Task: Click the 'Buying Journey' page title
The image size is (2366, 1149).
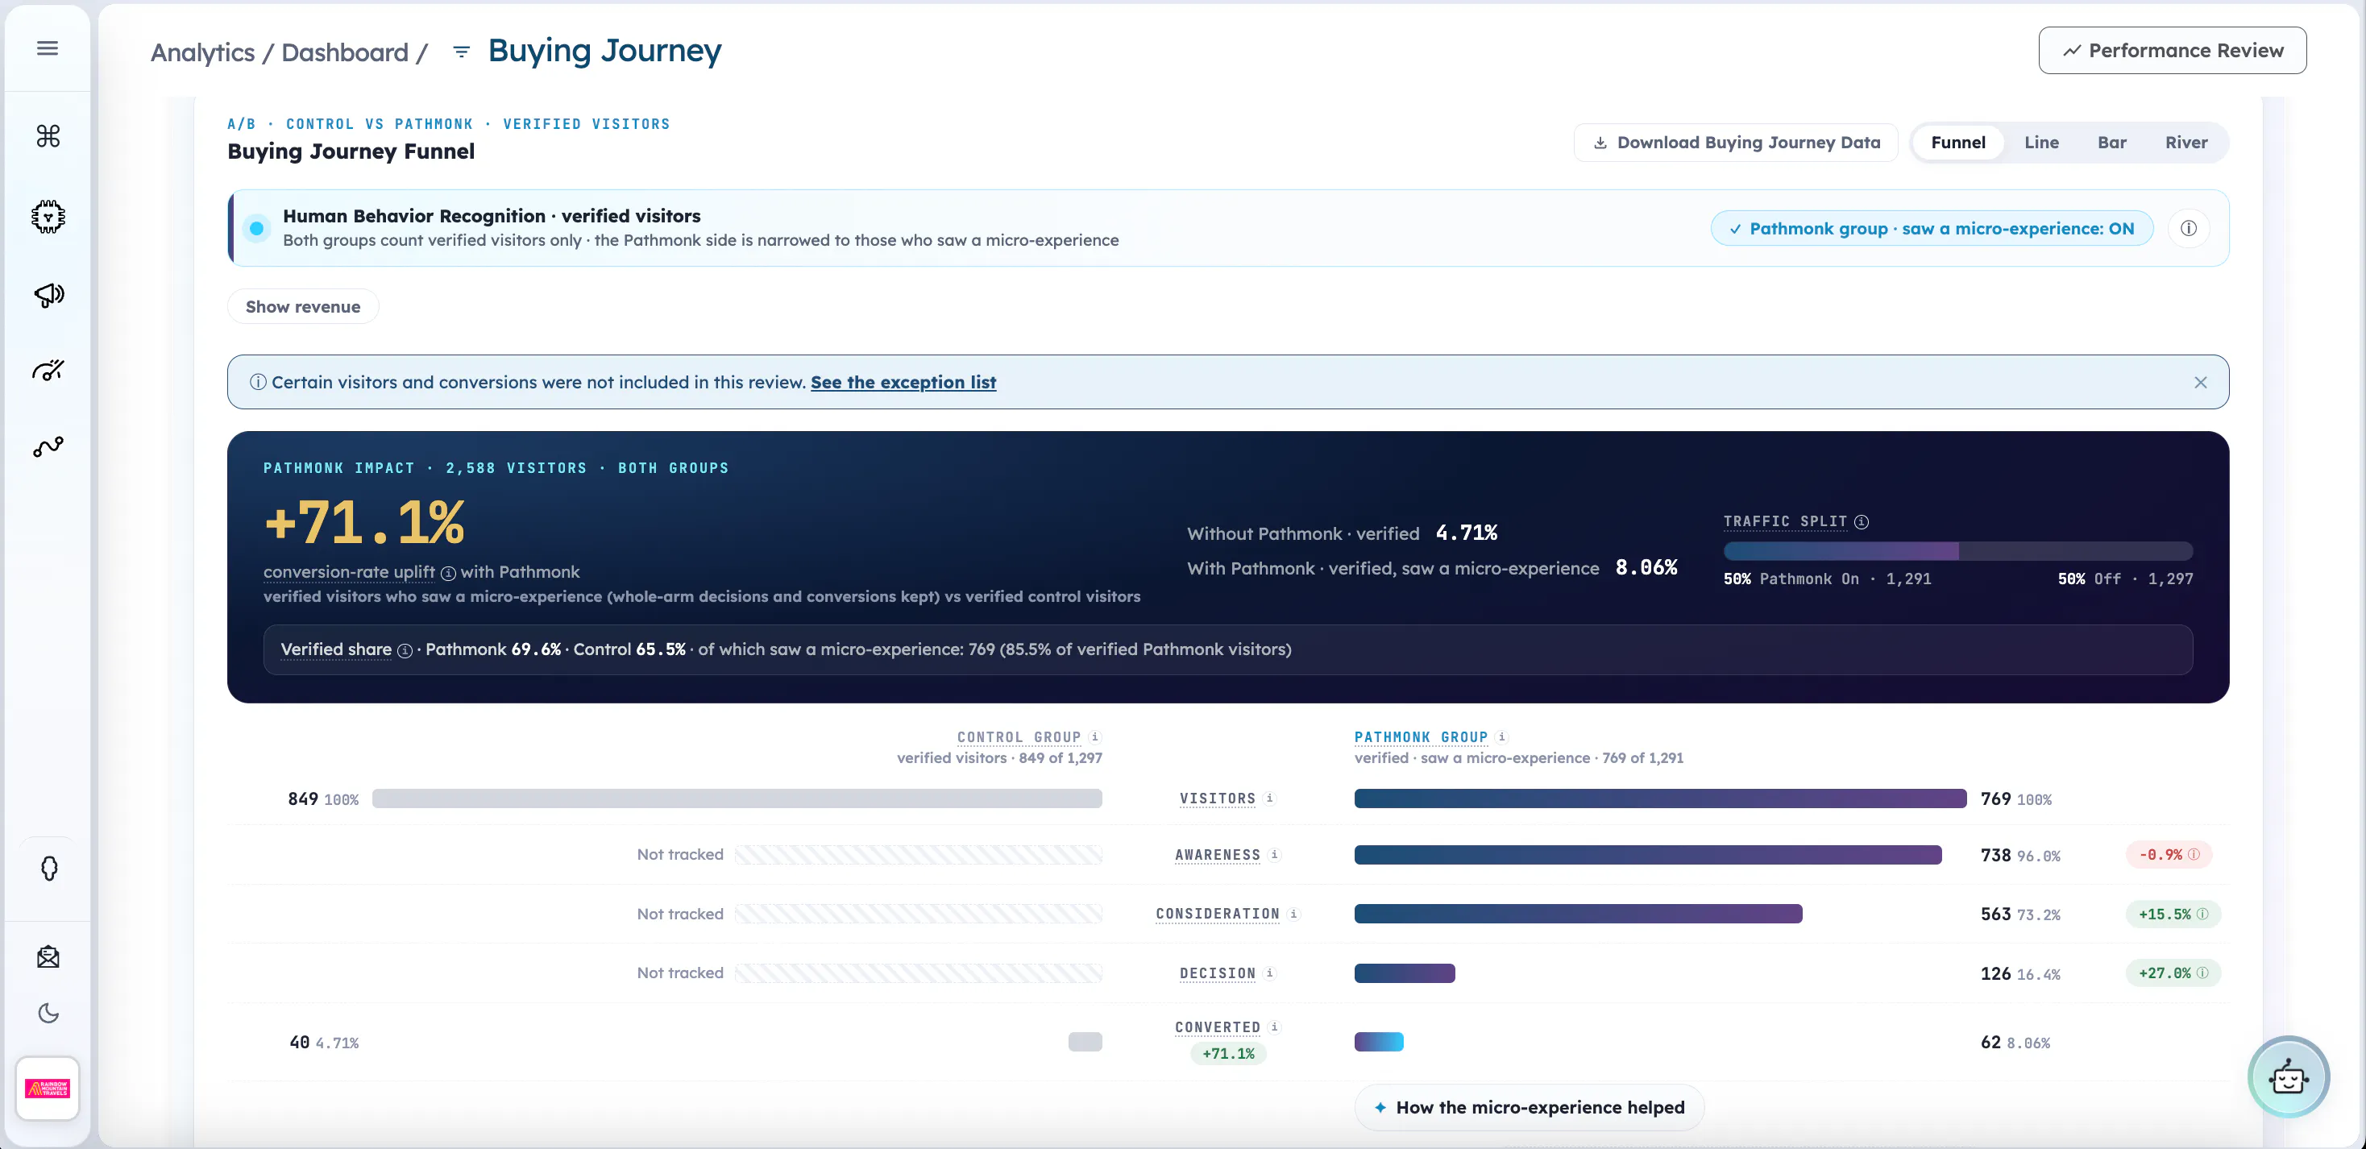Action: coord(604,51)
